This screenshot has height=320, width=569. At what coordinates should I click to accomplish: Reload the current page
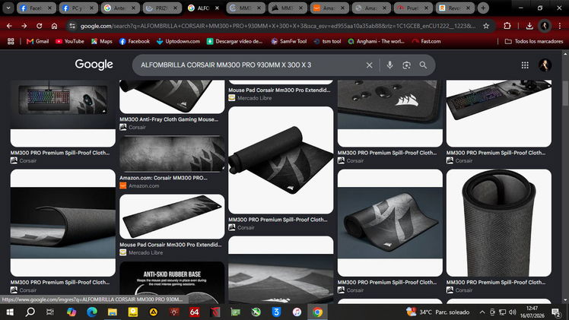coord(40,26)
